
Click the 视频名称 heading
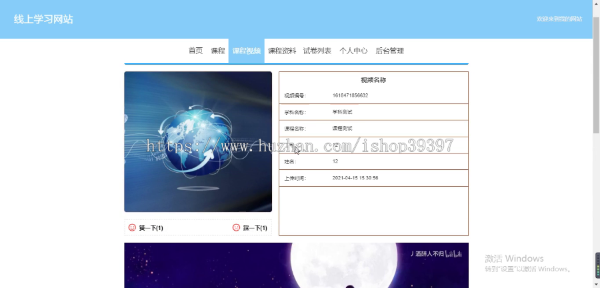pyautogui.click(x=373, y=80)
